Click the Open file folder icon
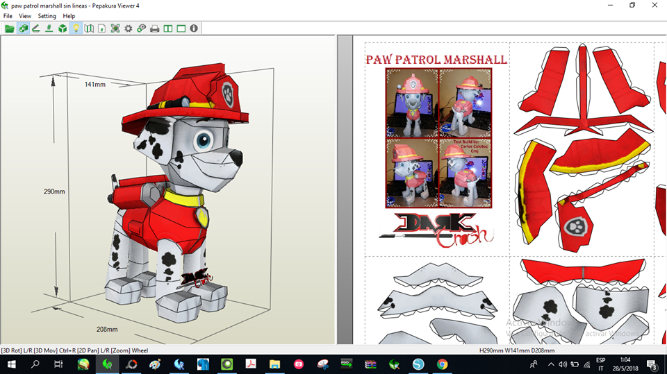The height and width of the screenshot is (374, 667). click(9, 28)
